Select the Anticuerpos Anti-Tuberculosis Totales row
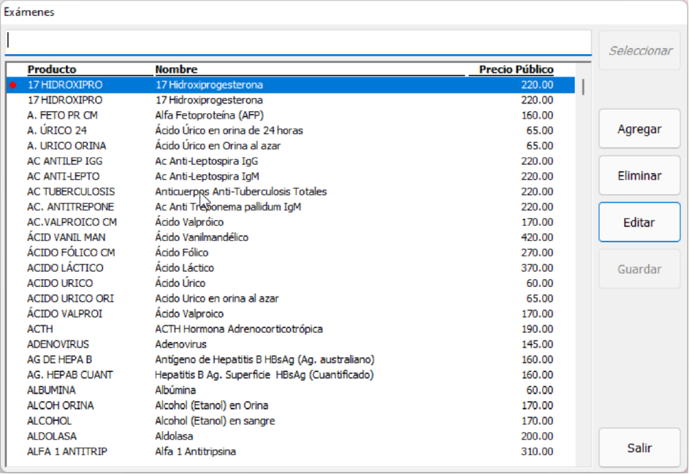 tap(240, 192)
